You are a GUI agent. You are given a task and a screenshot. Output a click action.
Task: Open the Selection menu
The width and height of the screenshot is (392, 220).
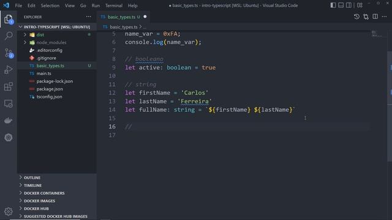click(x=50, y=5)
